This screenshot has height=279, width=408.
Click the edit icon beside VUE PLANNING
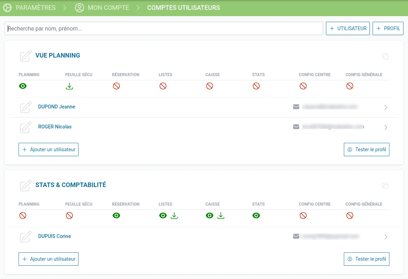pyautogui.click(x=25, y=56)
